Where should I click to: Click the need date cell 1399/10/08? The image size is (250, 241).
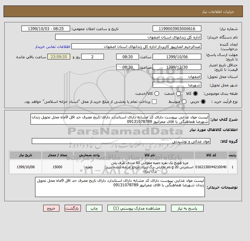pos(26,167)
